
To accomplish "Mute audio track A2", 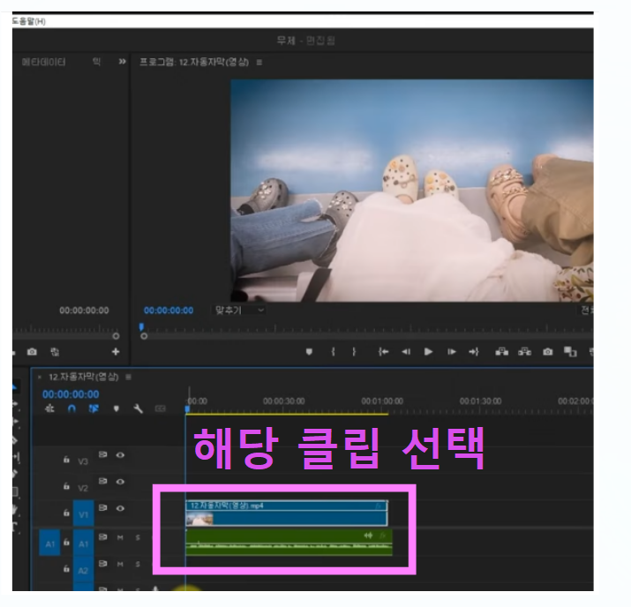I will (x=120, y=564).
